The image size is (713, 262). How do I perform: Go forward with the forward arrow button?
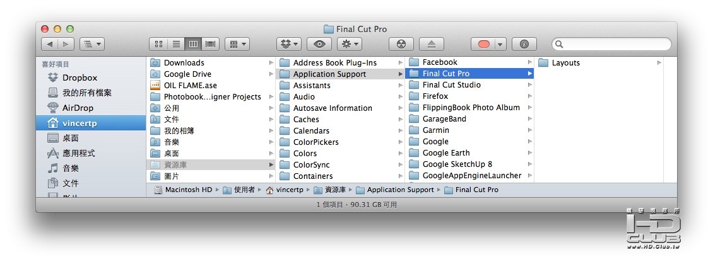pos(66,44)
